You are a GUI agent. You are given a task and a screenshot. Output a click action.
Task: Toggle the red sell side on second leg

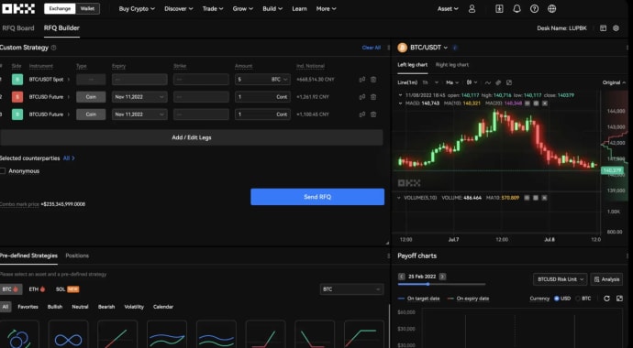coord(17,97)
